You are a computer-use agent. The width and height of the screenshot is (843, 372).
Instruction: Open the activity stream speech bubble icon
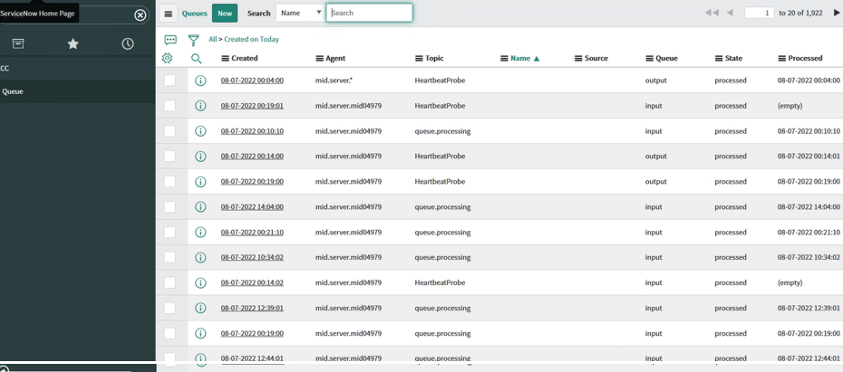point(170,40)
